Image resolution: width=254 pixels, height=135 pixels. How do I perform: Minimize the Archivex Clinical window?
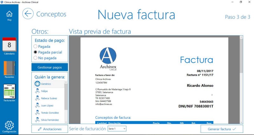(x=232, y=2)
